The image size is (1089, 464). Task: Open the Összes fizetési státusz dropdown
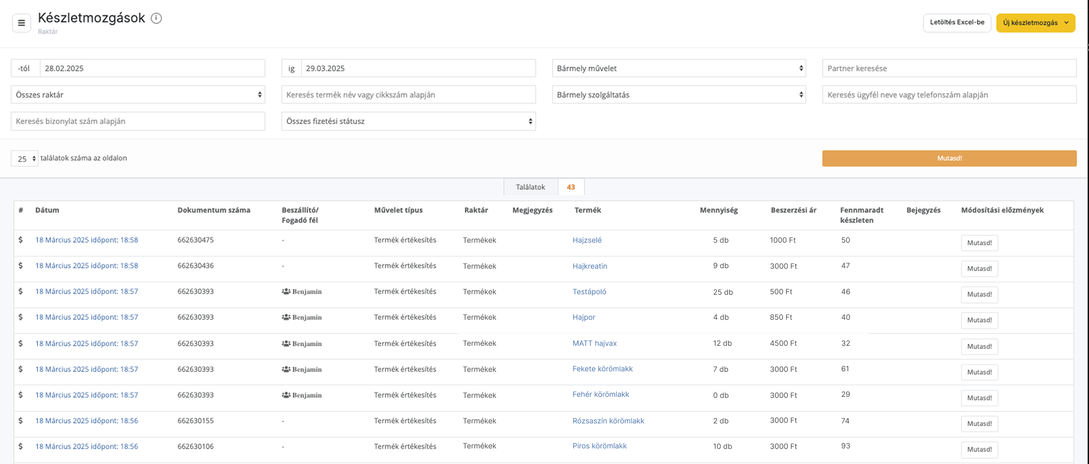(408, 121)
